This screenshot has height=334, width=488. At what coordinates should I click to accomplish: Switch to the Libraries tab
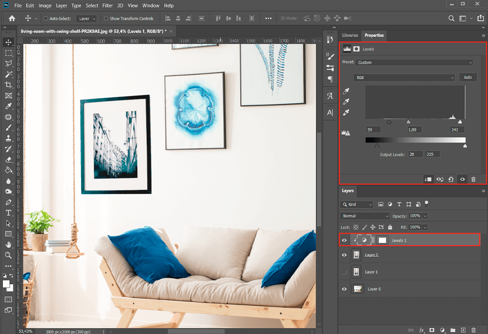pyautogui.click(x=350, y=35)
